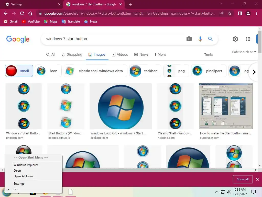
Task: Open the browser side panel icon
Action: click(x=240, y=13)
